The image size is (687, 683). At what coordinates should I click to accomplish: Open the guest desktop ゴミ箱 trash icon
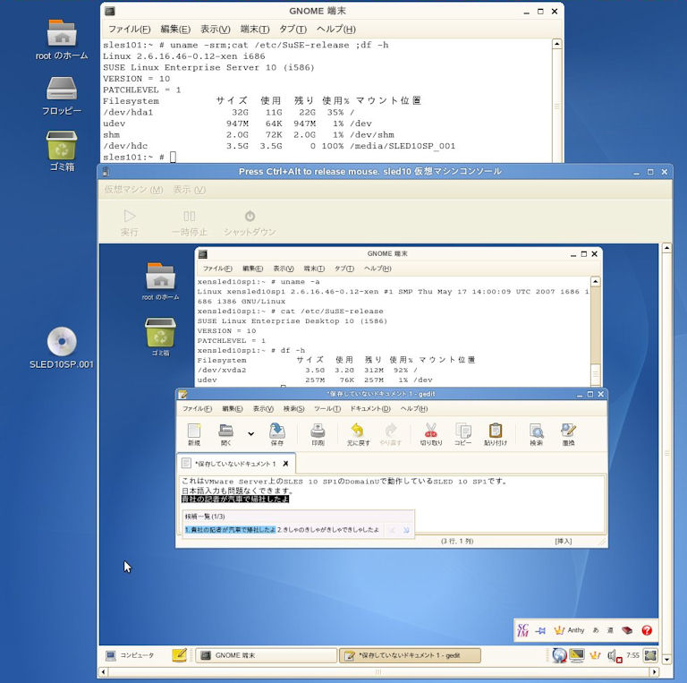pos(160,337)
